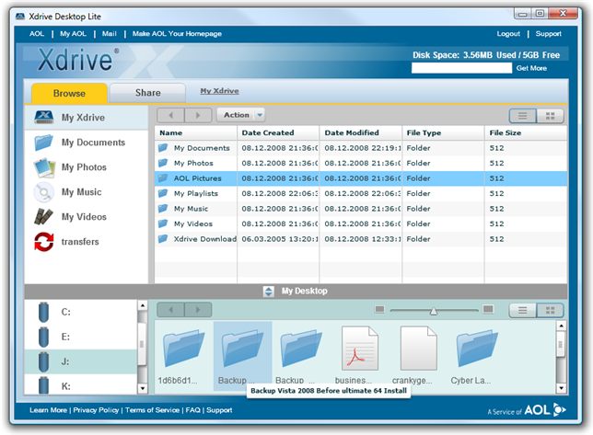Switch My Desktop pane to list view
The height and width of the screenshot is (435, 593).
[522, 311]
